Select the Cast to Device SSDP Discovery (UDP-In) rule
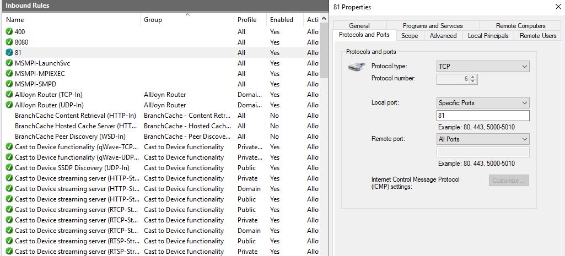The height and width of the screenshot is (256, 565). coord(72,168)
